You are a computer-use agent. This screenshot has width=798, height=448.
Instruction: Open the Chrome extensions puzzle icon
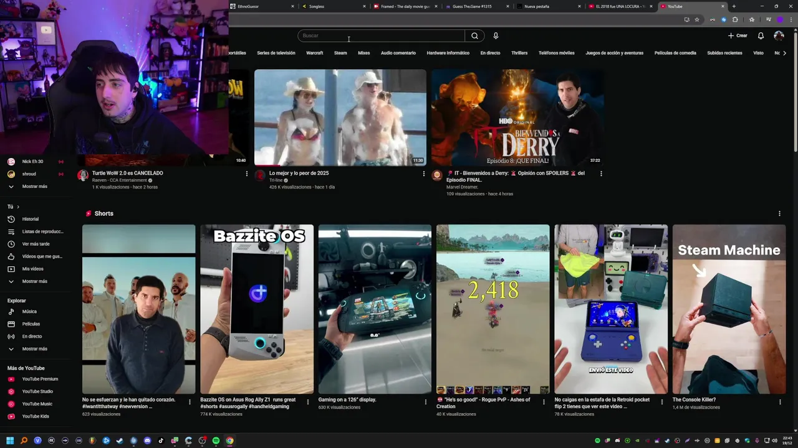(735, 19)
